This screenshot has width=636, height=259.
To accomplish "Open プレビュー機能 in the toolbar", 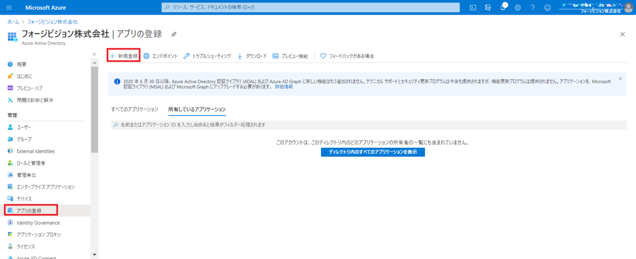I will click(290, 56).
